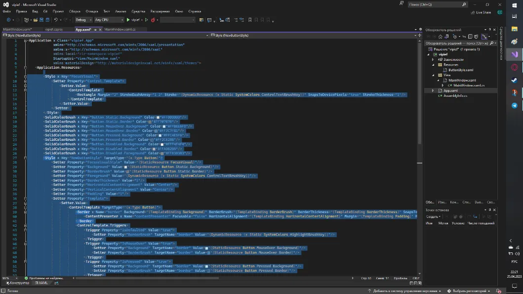Screen dimensions: 523x294
Task: Open the Debug configuration dropdown
Action: pos(83,20)
